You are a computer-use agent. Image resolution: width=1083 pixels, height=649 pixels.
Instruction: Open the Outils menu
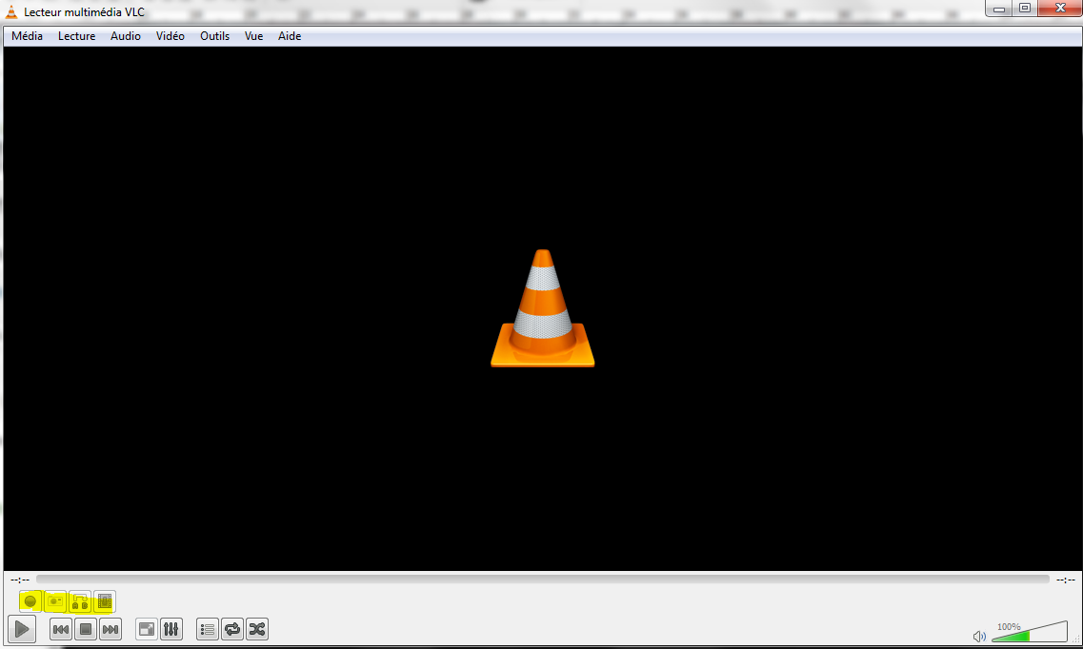pos(214,36)
